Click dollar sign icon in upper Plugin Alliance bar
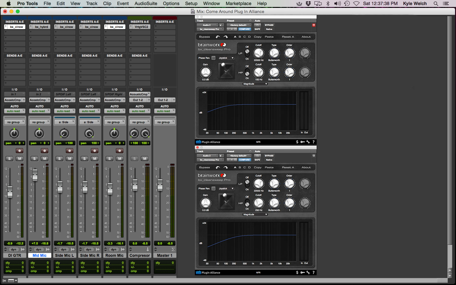This screenshot has width=456, height=285. point(297,142)
